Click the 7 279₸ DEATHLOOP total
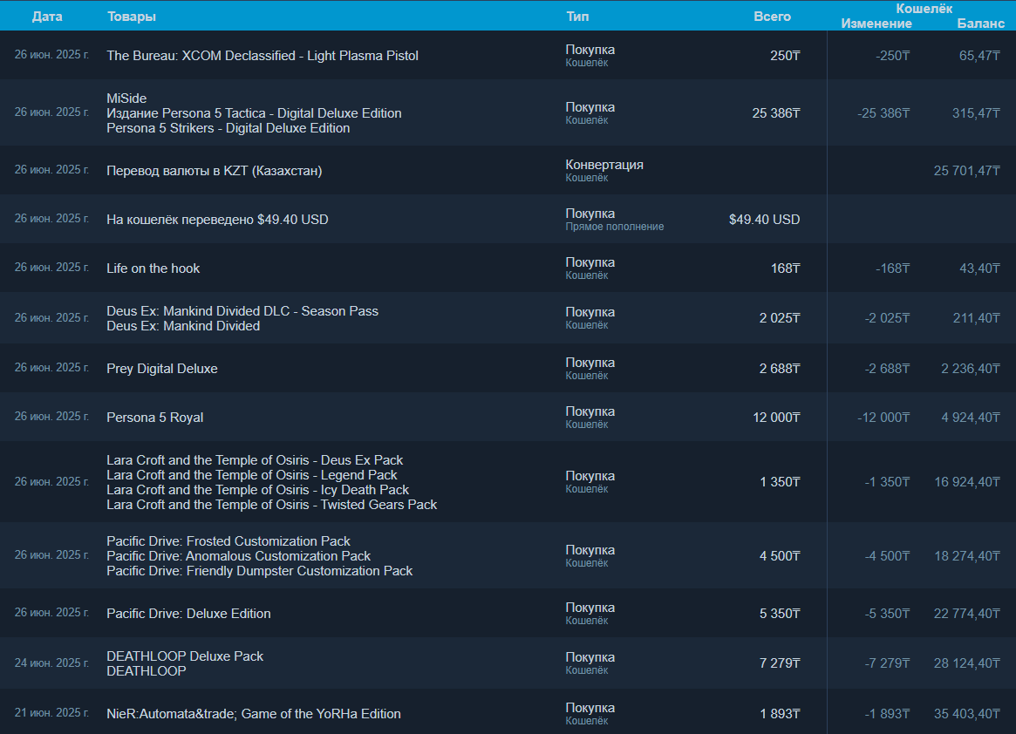 tap(780, 663)
